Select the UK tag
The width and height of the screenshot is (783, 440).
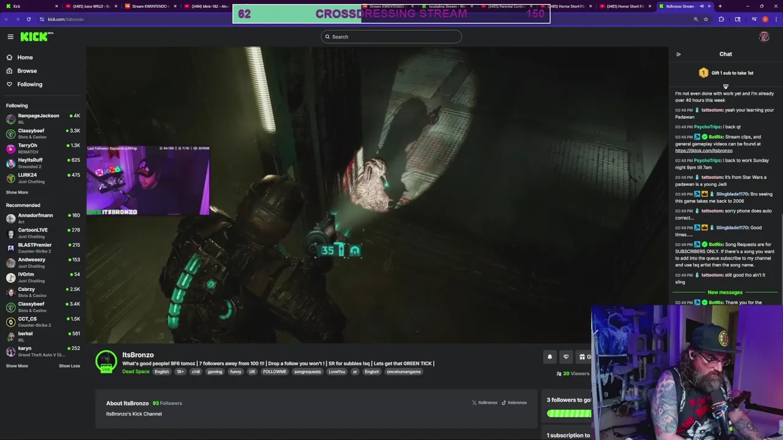[252, 372]
